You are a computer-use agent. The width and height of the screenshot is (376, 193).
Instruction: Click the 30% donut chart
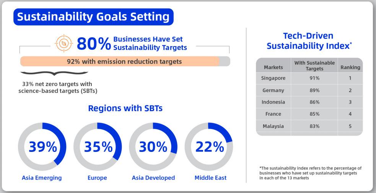[153, 147]
